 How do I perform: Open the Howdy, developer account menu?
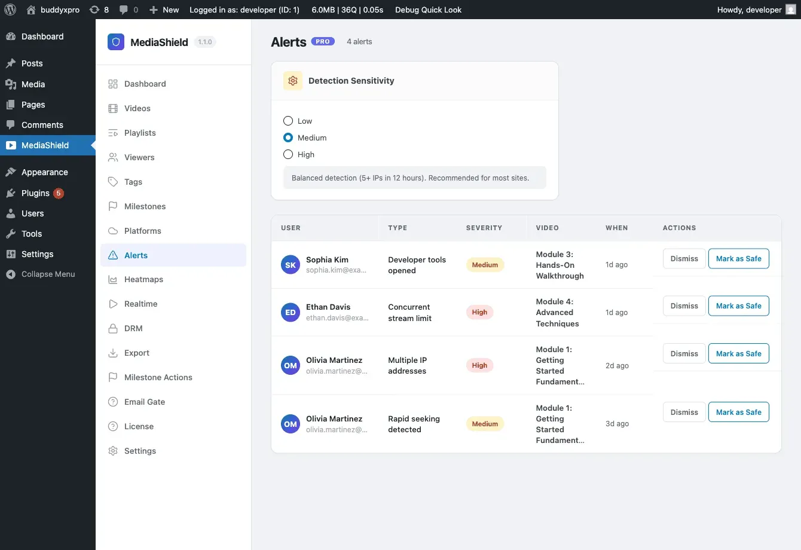pos(756,10)
